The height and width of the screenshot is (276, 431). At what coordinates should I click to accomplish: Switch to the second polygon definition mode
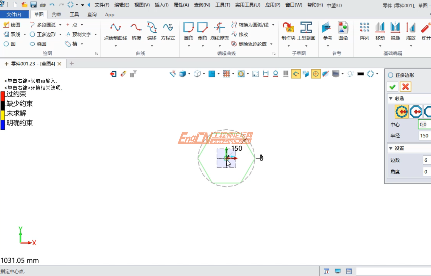(x=416, y=111)
